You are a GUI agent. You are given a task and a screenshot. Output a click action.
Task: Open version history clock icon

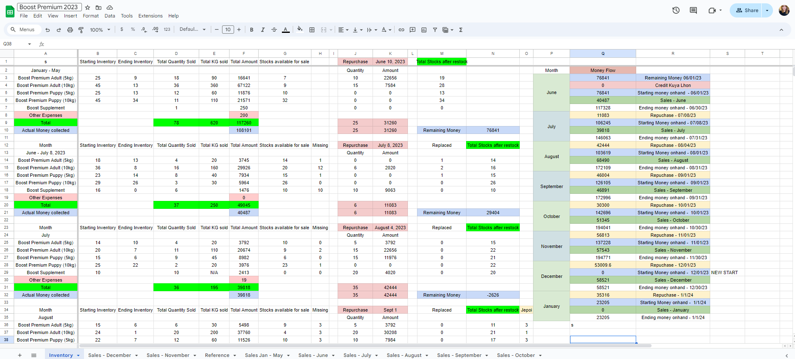pos(676,10)
